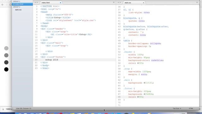The height and width of the screenshot is (114, 202).
Task: Click the browser reload button behind the editor
Action: tap(10, 4)
